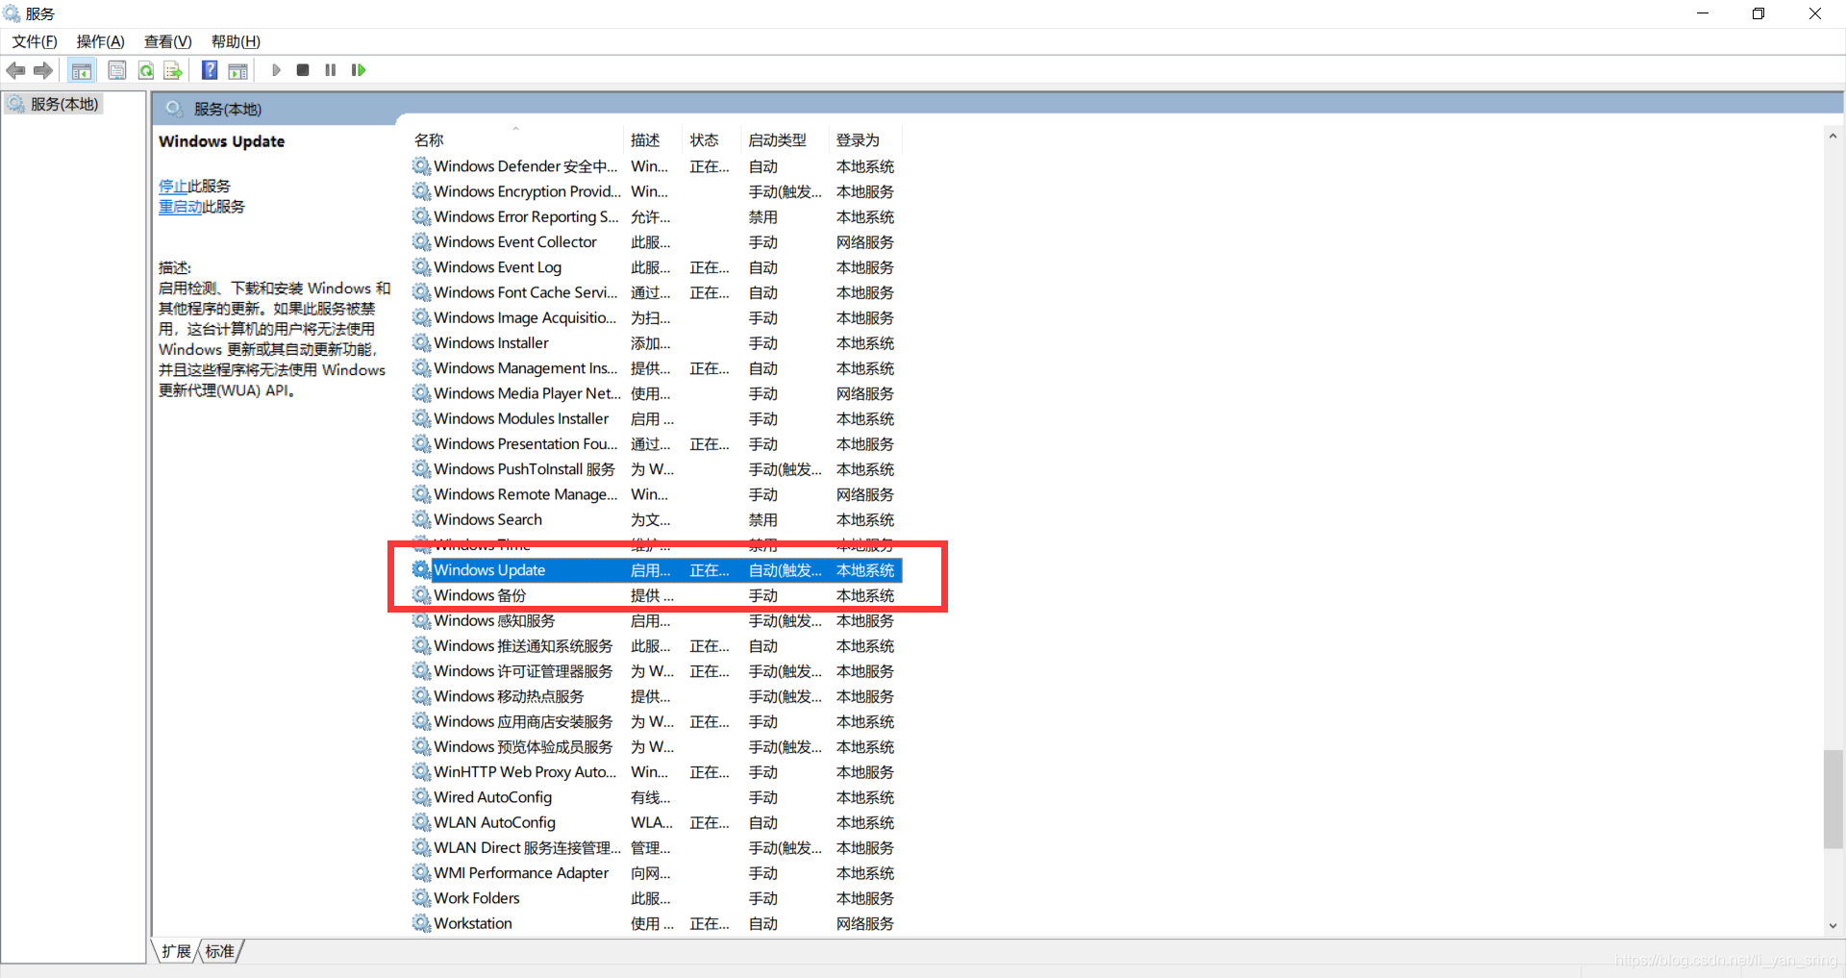
Task: Select the Windows Encryption Provid... service
Action: [657, 191]
